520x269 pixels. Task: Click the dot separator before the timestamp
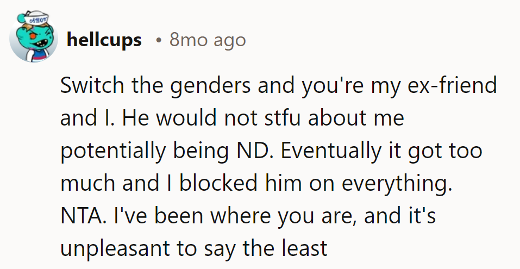tap(158, 40)
